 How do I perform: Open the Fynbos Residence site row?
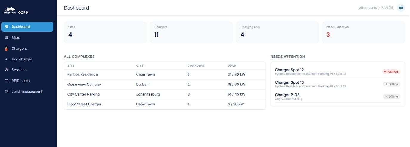coord(165,74)
